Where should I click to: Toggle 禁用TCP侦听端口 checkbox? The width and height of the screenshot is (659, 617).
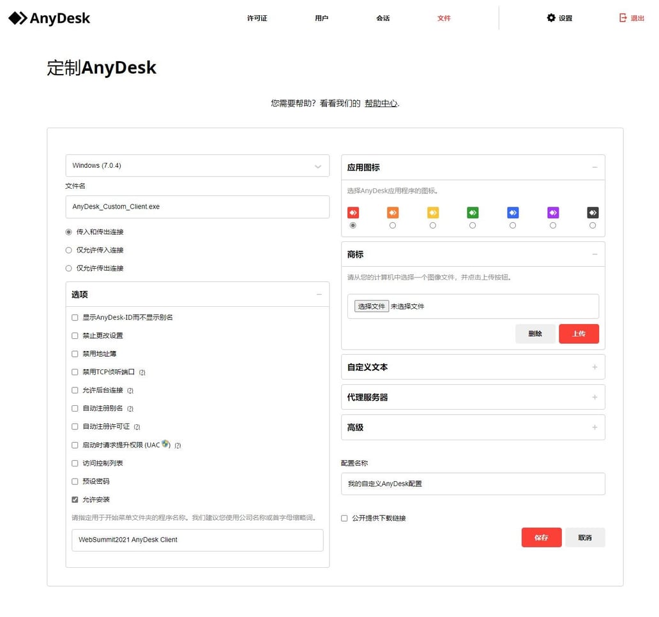[75, 372]
